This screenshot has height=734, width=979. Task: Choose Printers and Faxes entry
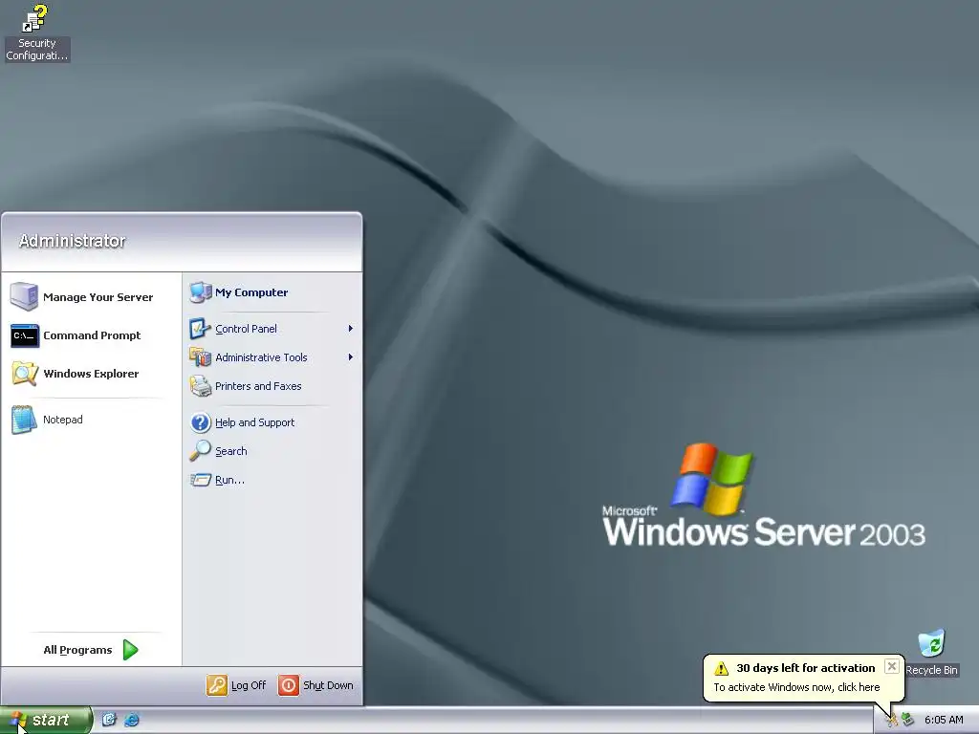click(272, 386)
